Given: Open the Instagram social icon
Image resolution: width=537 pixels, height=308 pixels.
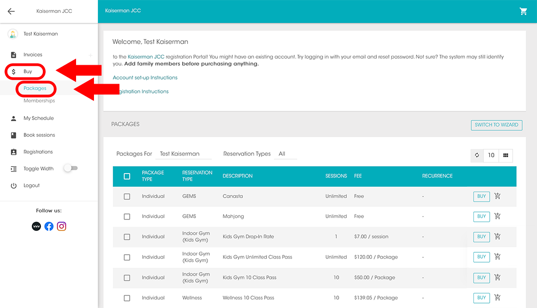Looking at the screenshot, I should (62, 226).
